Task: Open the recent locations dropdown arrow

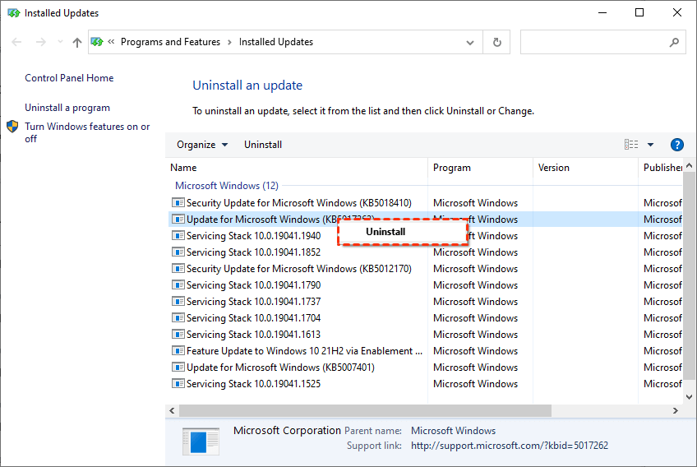Action: [x=60, y=42]
